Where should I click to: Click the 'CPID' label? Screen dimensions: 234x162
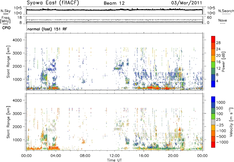(x=6, y=28)
